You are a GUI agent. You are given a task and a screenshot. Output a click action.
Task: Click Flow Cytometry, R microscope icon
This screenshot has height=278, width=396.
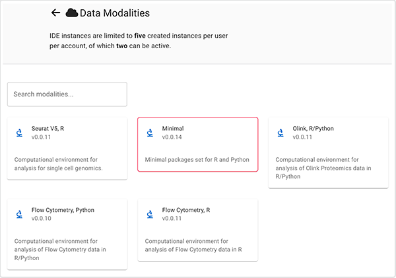(x=150, y=215)
